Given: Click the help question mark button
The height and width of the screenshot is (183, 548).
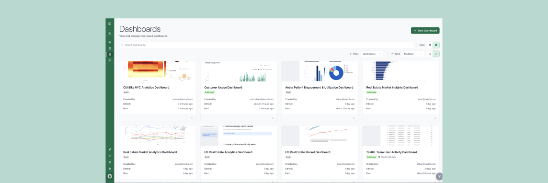Looking at the screenshot, I should (x=439, y=176).
